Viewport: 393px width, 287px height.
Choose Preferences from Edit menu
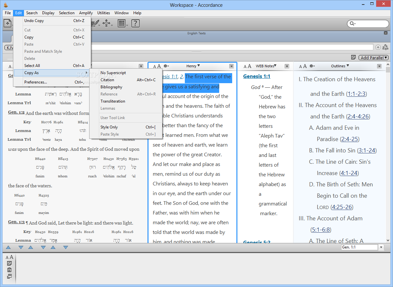click(x=52, y=82)
